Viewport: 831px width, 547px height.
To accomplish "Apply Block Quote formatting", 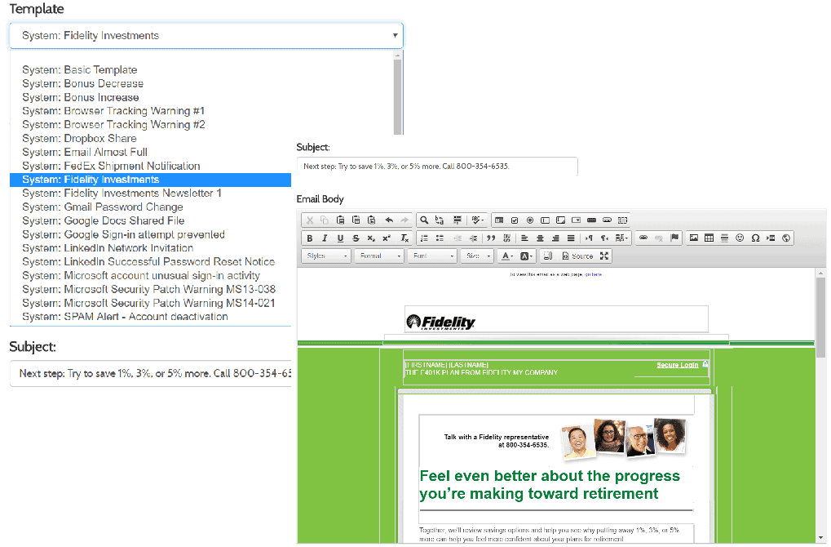I will point(491,238).
